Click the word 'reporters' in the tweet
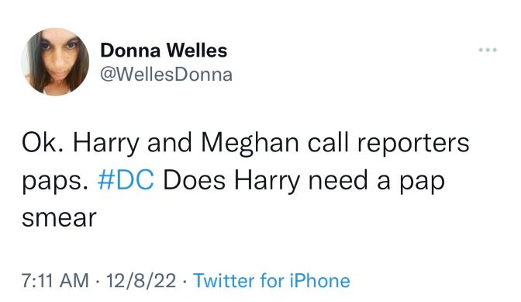Viewport: 521px width, 302px height. tap(413, 144)
